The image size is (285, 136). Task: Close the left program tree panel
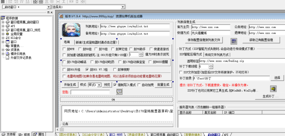click(x=51, y=12)
